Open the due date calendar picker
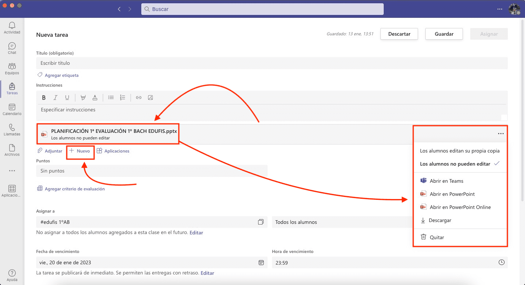The height and width of the screenshot is (285, 525). (261, 262)
